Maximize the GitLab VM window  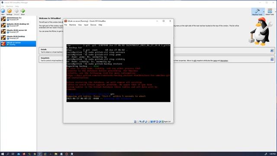[x=164, y=21]
